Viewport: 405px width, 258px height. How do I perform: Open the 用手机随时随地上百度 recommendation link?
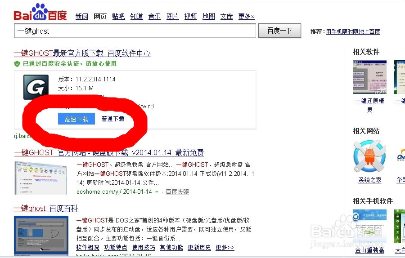(353, 32)
